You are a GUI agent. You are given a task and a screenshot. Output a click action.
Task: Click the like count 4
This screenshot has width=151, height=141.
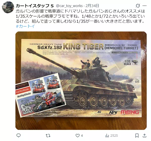[82, 136]
